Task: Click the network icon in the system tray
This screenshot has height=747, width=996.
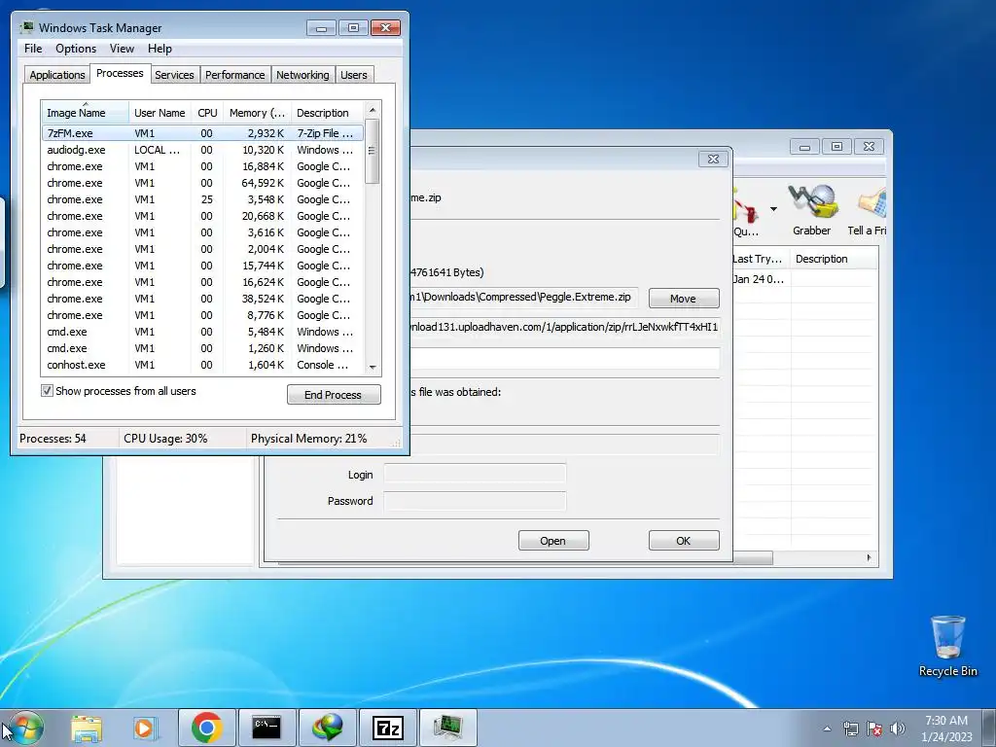Action: pyautogui.click(x=850, y=729)
